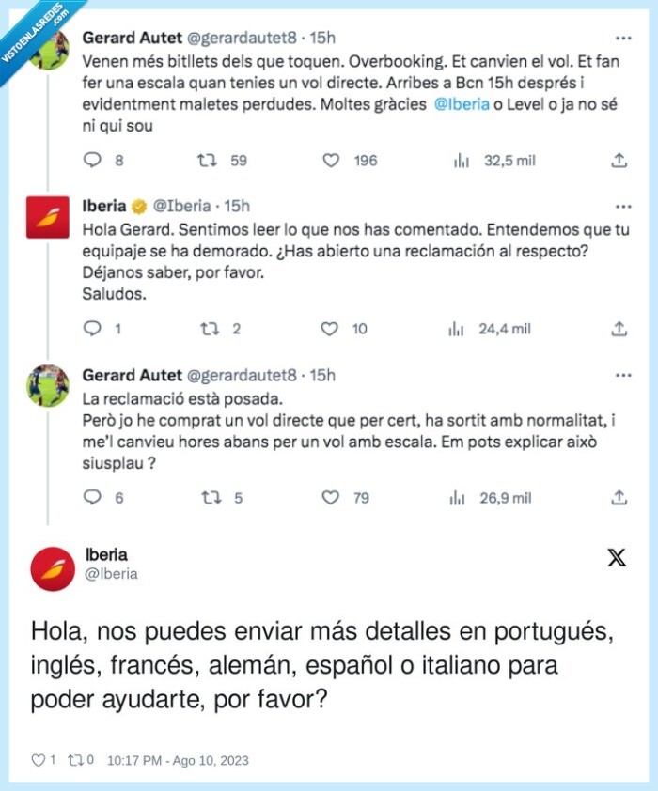Open the share icon on Gerard's first tweet
Image resolution: width=658 pixels, height=791 pixels.
click(x=619, y=161)
